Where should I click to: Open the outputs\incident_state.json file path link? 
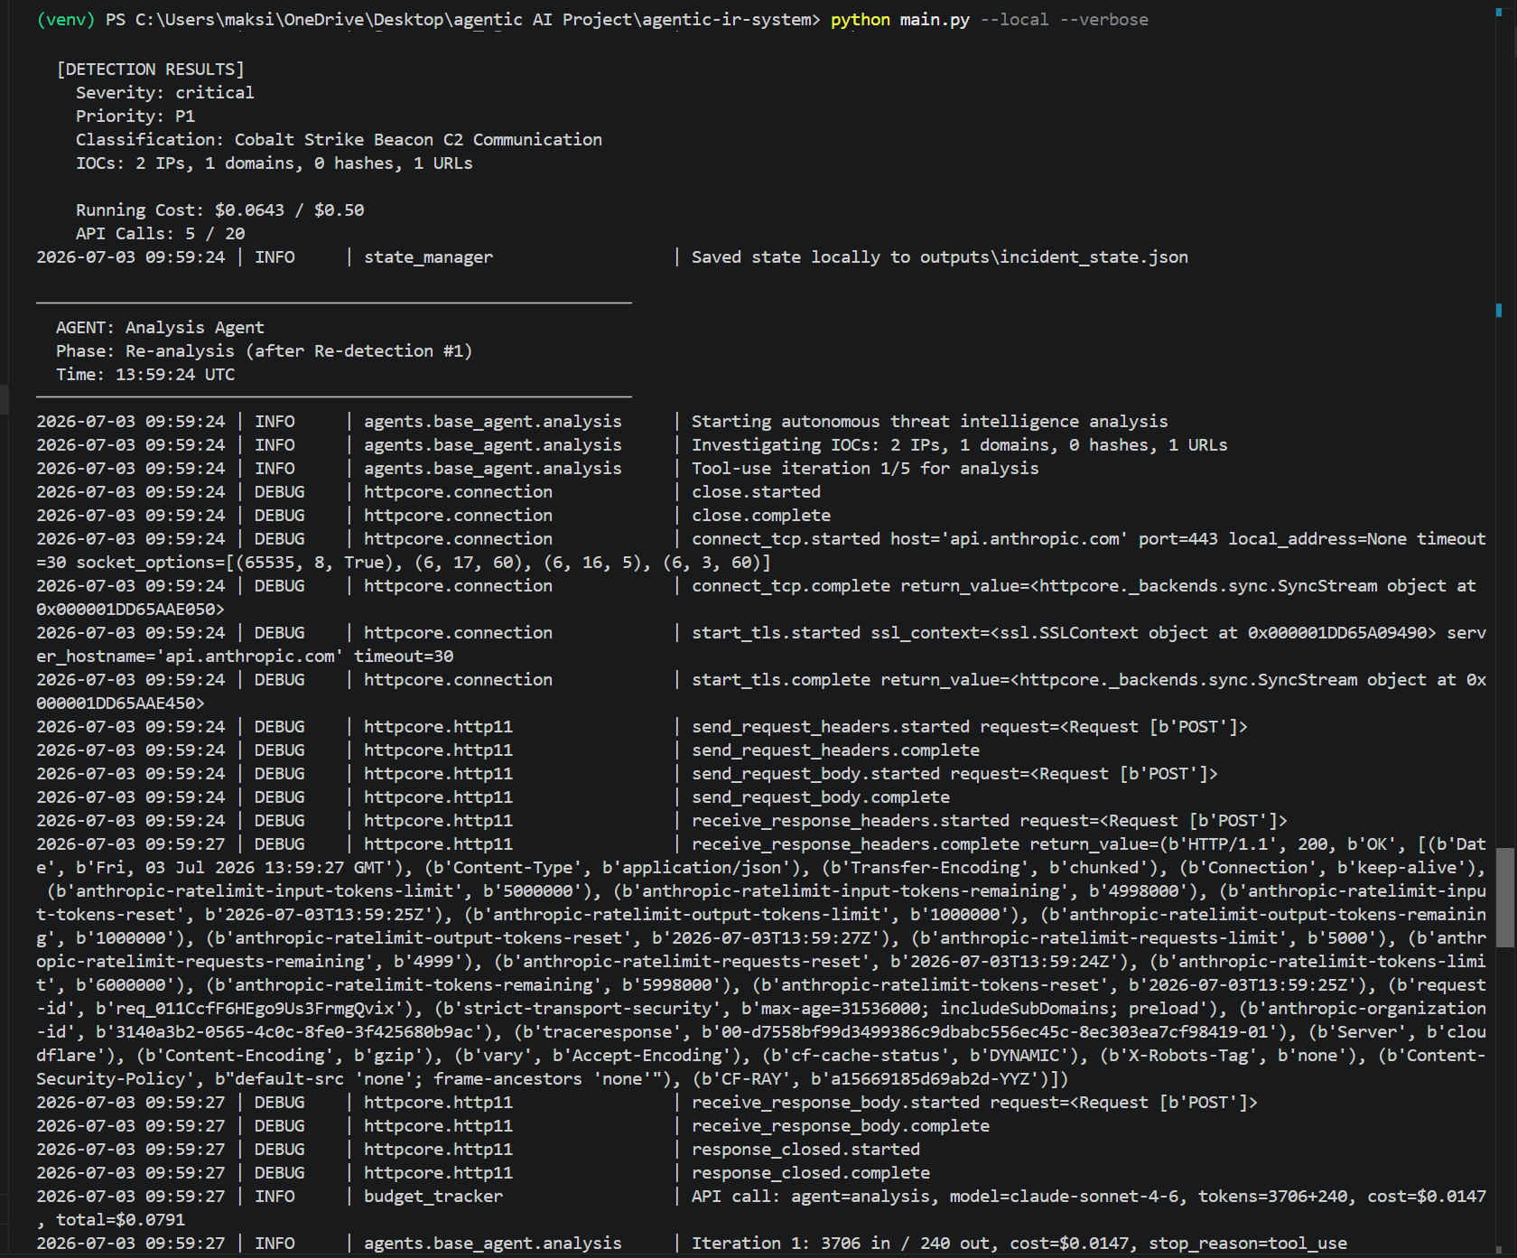point(1054,257)
